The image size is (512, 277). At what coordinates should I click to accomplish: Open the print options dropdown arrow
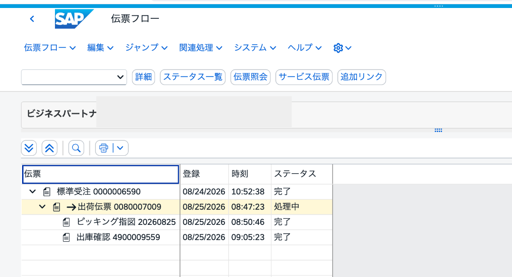click(120, 148)
